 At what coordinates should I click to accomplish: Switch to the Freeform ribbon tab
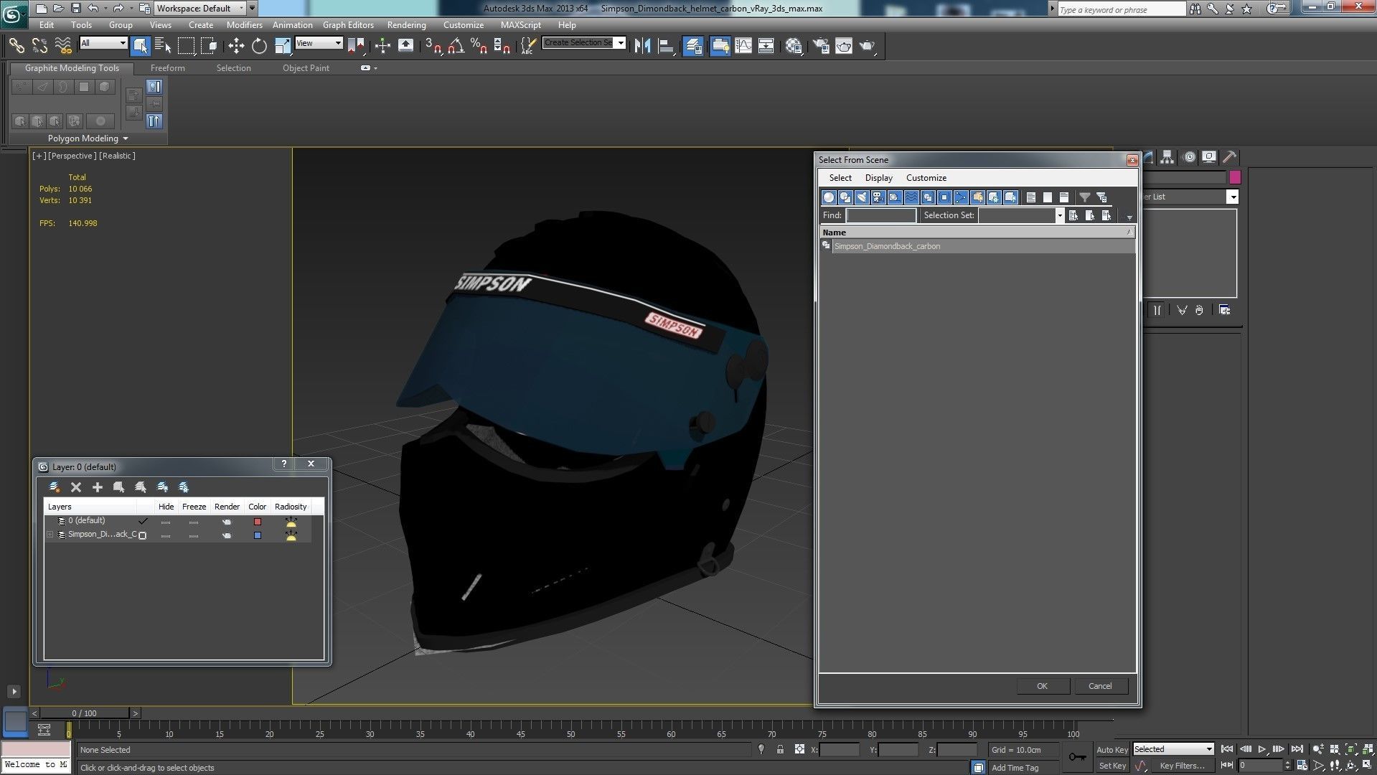[x=167, y=68]
